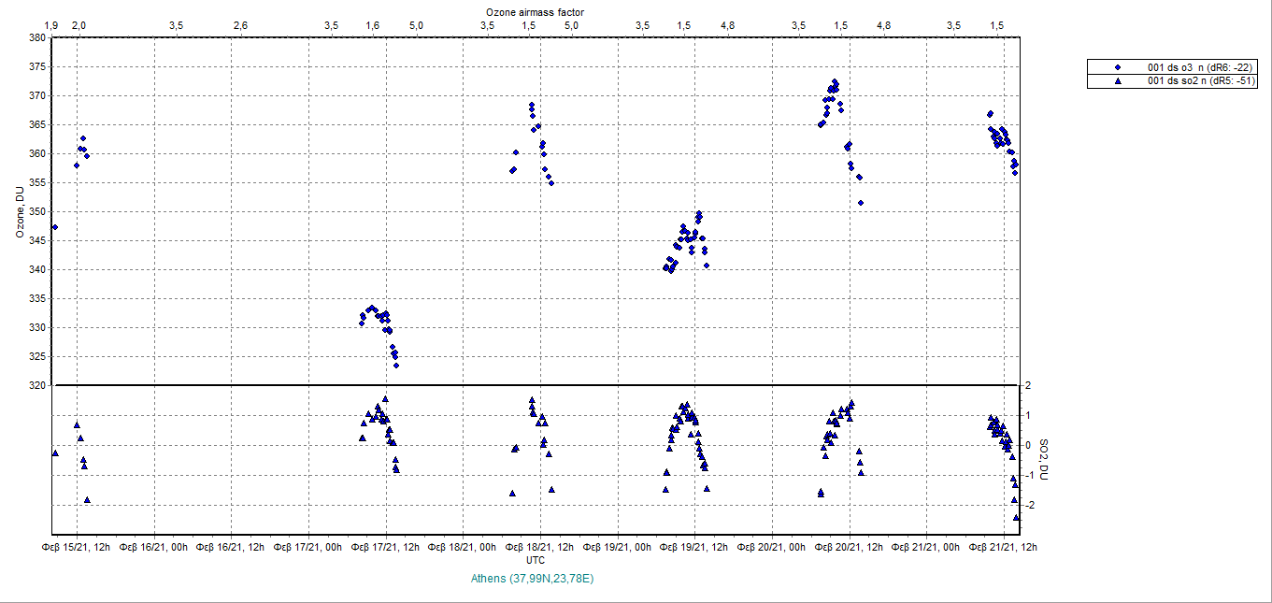The height and width of the screenshot is (603, 1272).
Task: Click the -2 tick on the SO2 axis
Action: point(1026,505)
